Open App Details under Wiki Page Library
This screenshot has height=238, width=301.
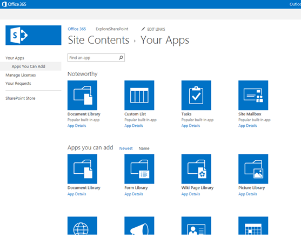click(x=191, y=194)
